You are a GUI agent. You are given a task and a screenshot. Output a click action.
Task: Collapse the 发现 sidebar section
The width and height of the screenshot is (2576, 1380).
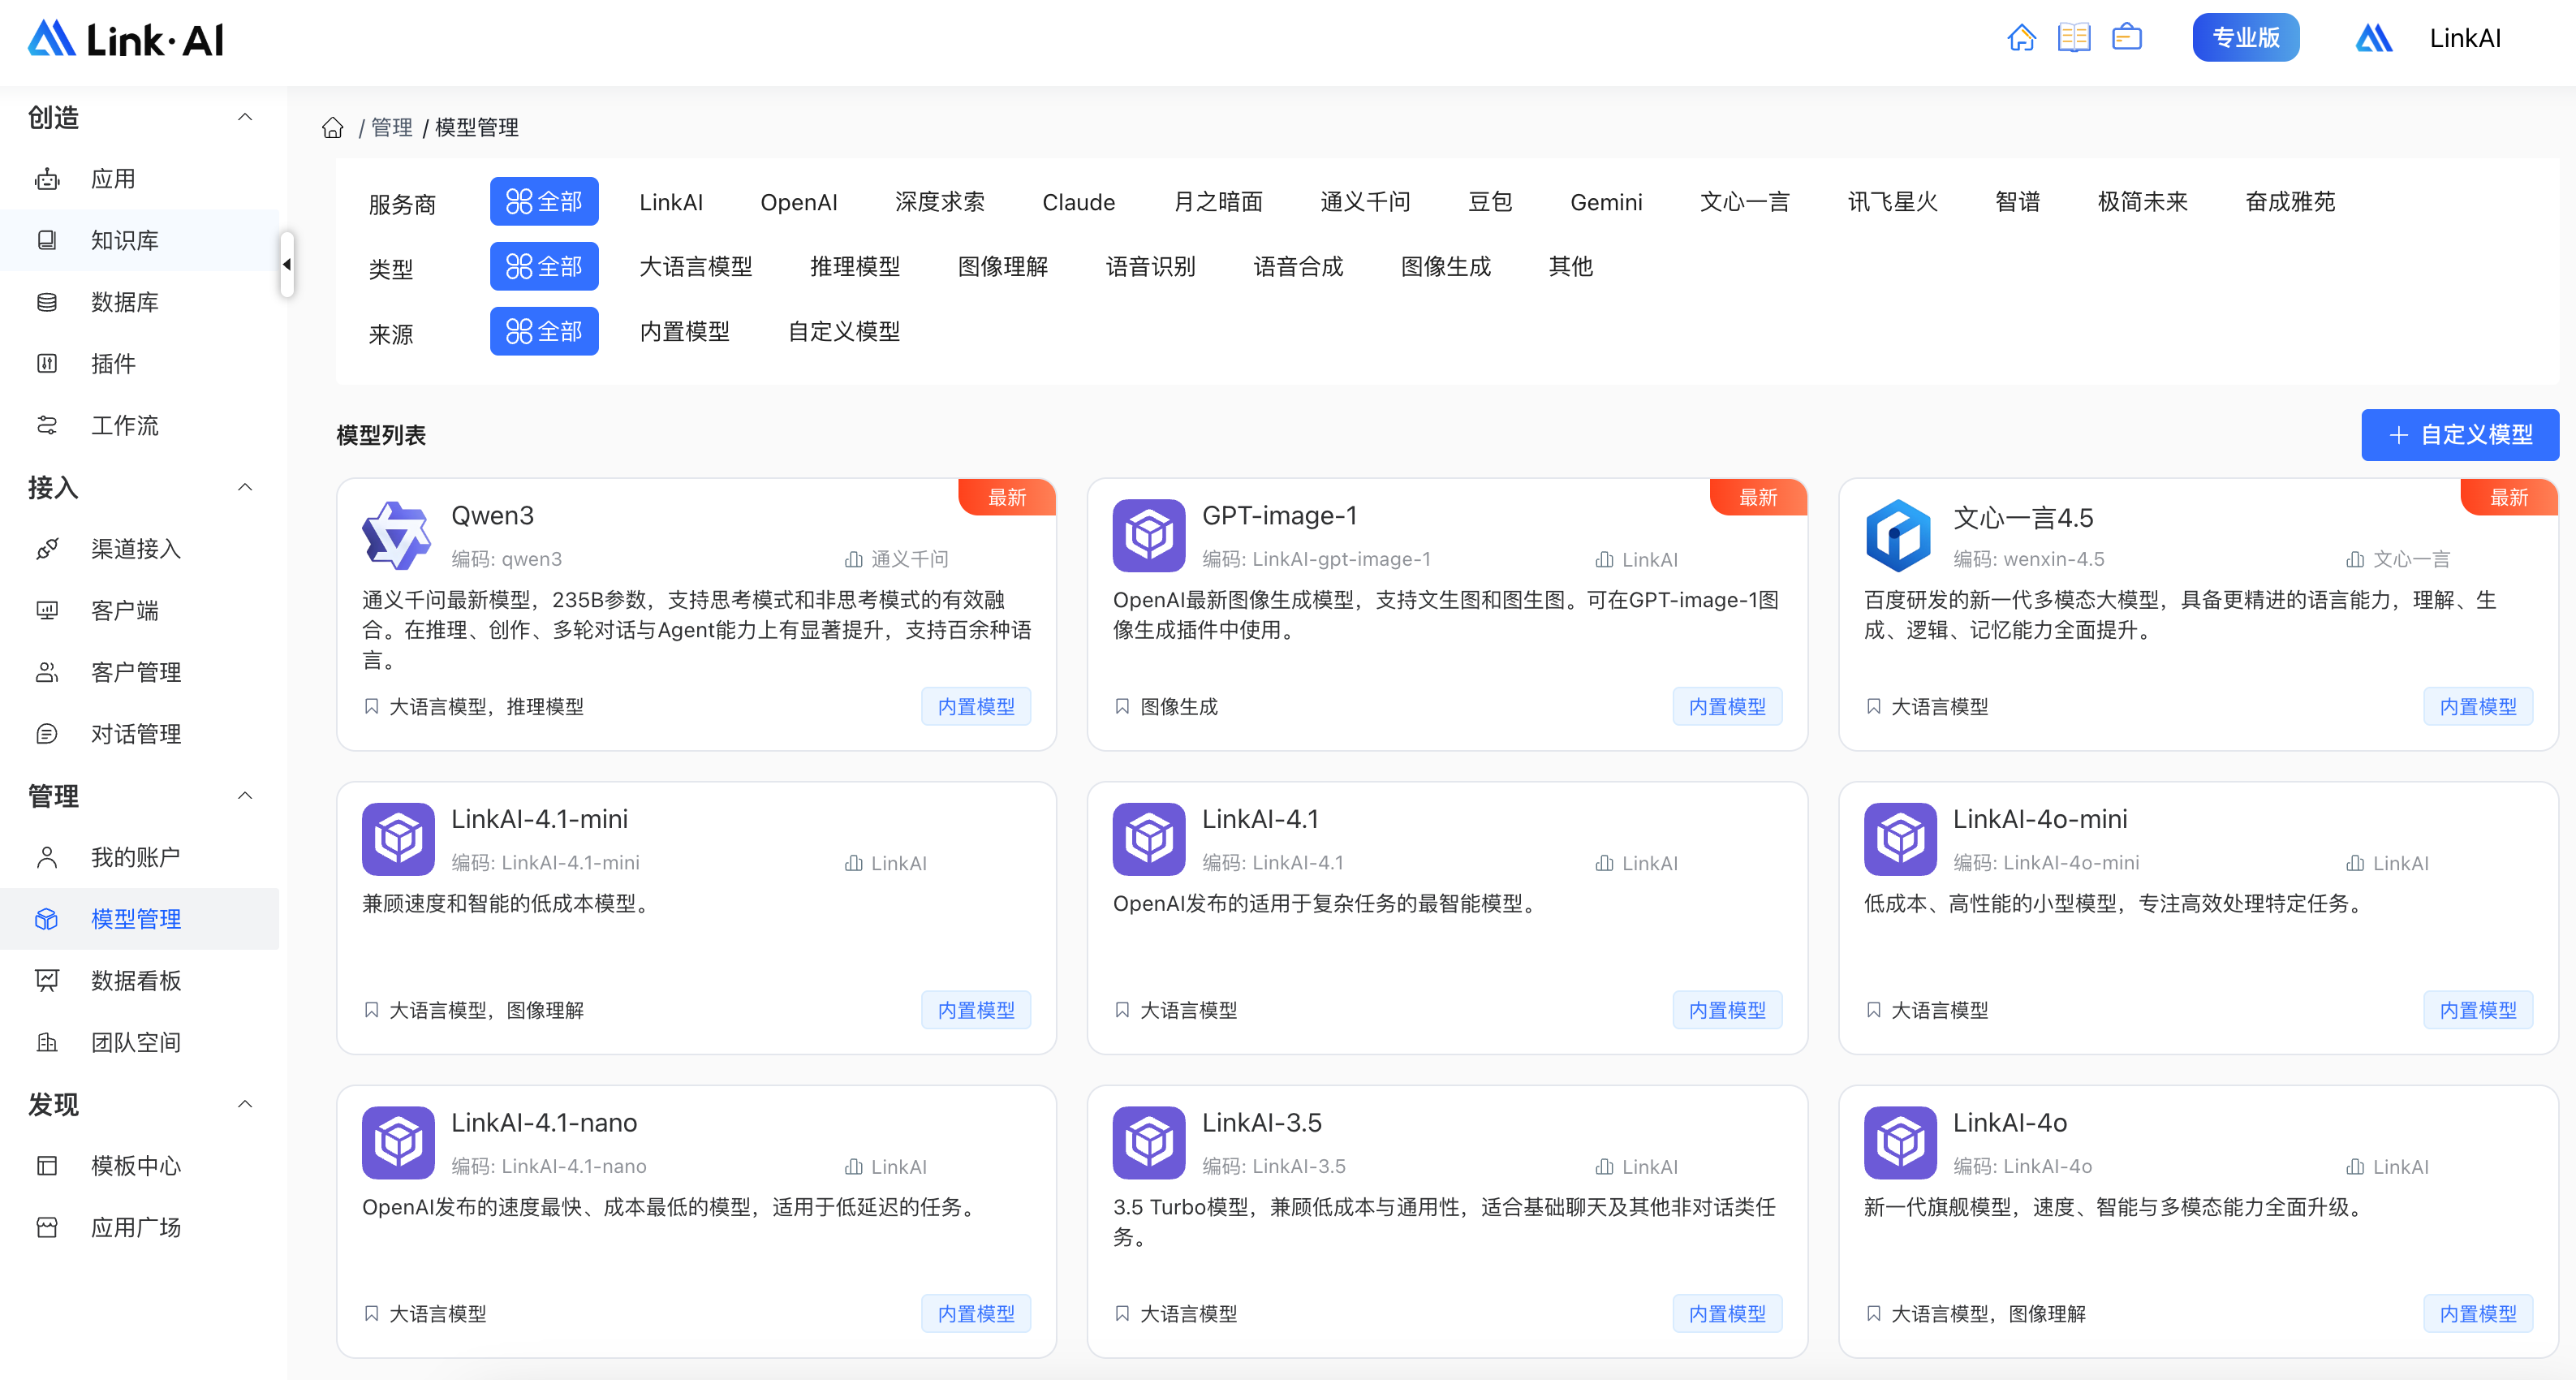[245, 1104]
